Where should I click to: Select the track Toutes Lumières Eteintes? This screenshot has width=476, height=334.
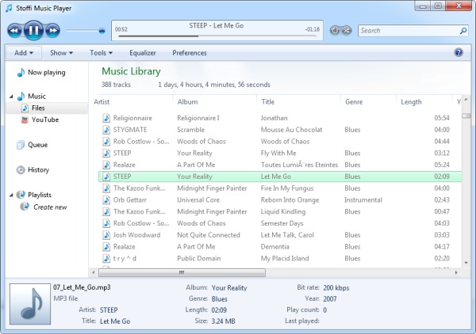(x=299, y=165)
